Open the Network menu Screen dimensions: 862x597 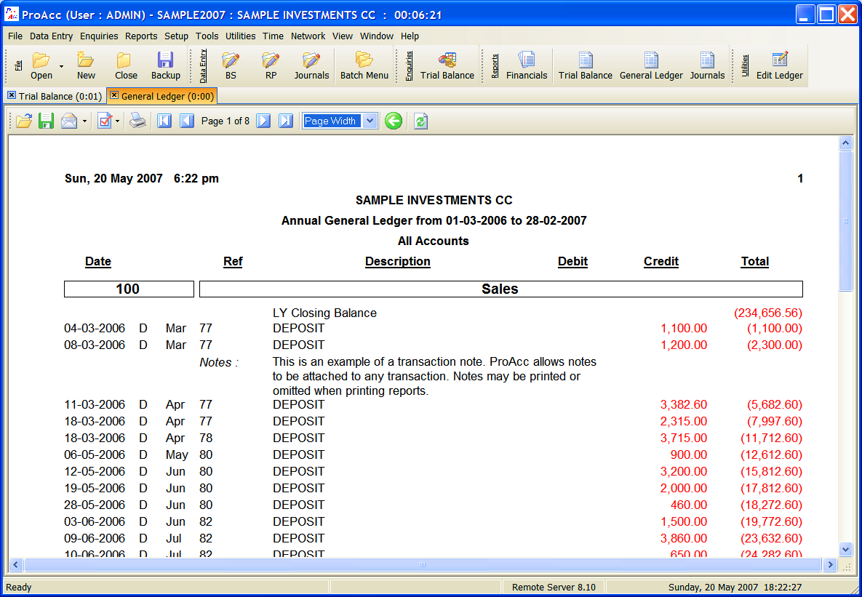click(308, 36)
